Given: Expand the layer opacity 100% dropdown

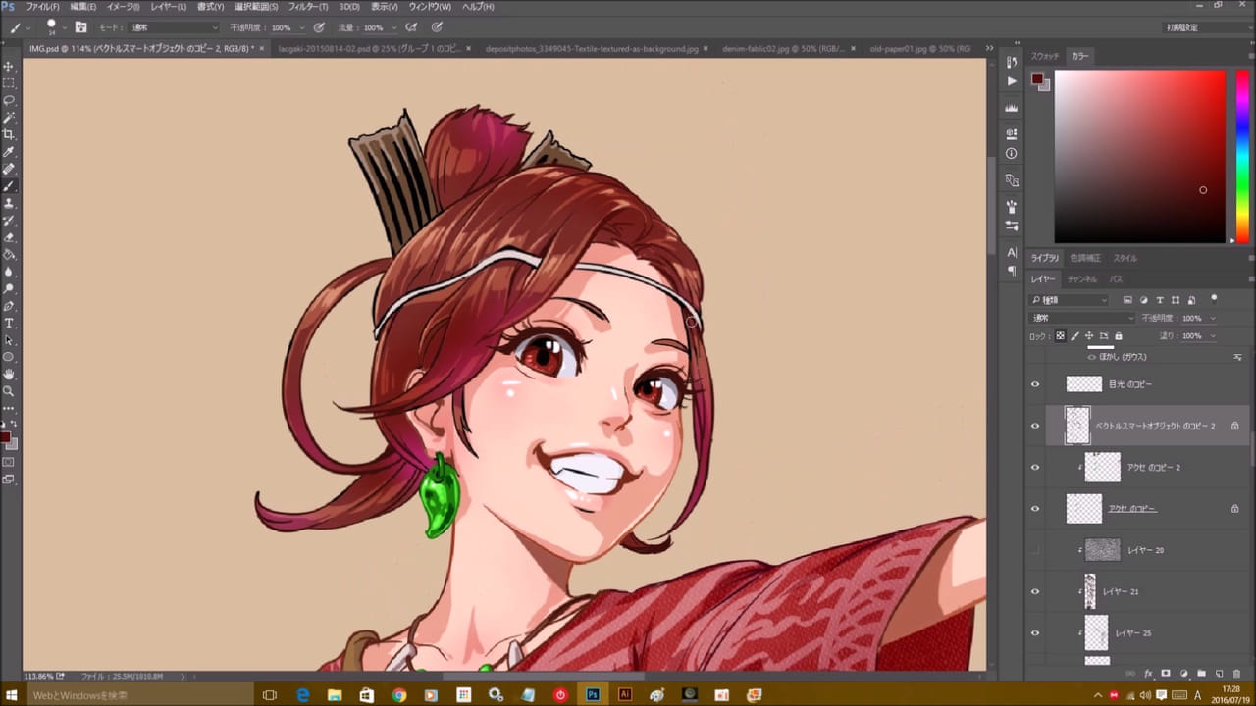Looking at the screenshot, I should tap(1213, 319).
